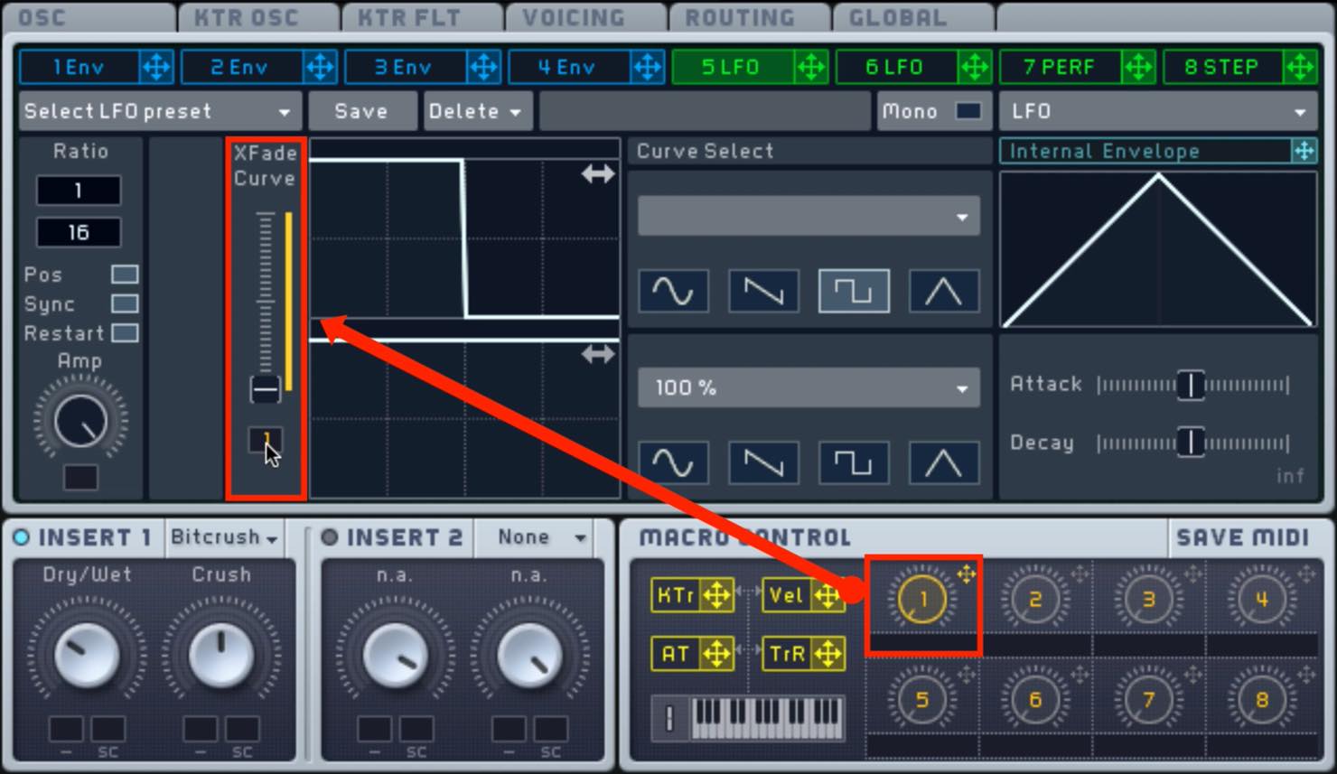The height and width of the screenshot is (774, 1337).
Task: Click the 6 LFO drag-assign cross icon
Action: 974,67
